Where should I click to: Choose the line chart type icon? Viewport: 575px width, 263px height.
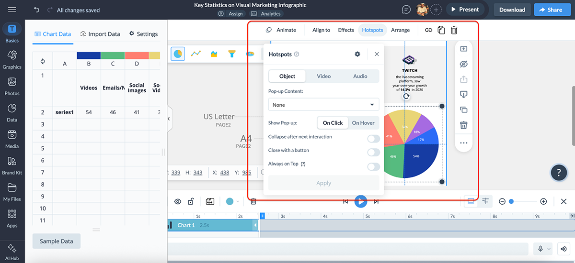pos(195,54)
